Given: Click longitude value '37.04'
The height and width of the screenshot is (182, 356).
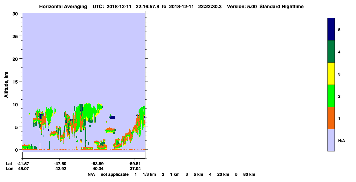Looking at the screenshot, I should pyautogui.click(x=135, y=169).
